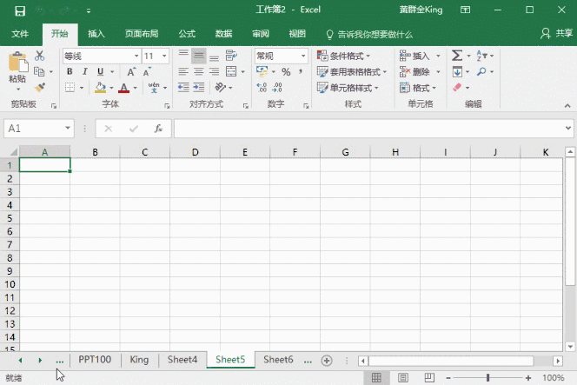Apply percent style
The width and height of the screenshot is (577, 385).
pos(286,72)
